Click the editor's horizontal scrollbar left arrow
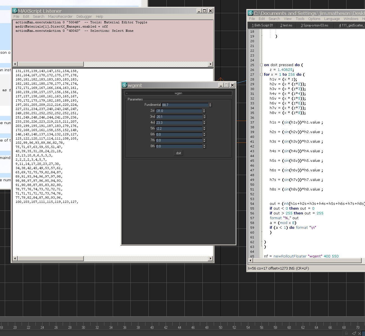365x336 pixels. click(251, 261)
